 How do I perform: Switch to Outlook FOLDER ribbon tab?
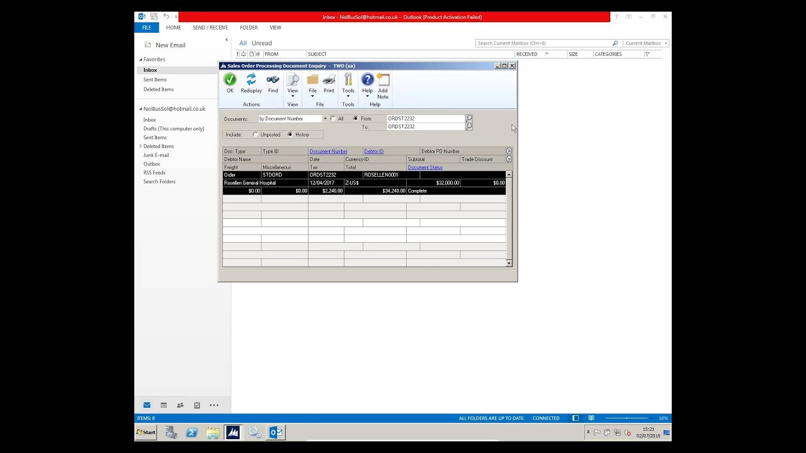pyautogui.click(x=249, y=28)
